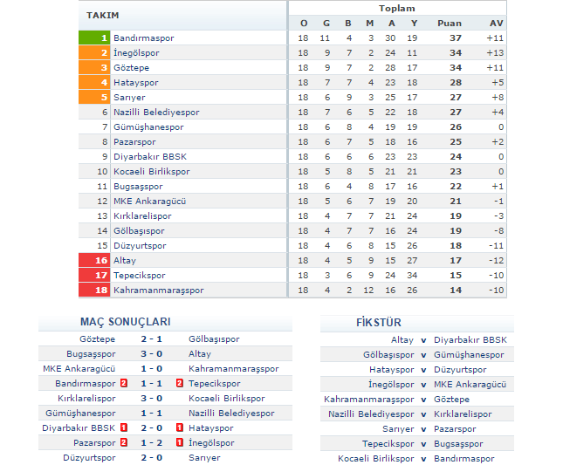563x465 pixels.
Task: Open the Düzyurtspor 2 - 0 Sarıyer result
Action: coord(152,458)
